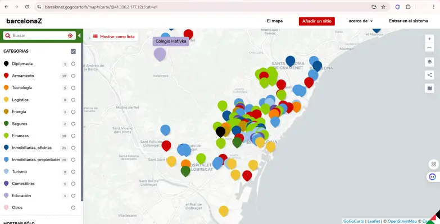The width and height of the screenshot is (440, 224).
Task: Click the Colegio Hativka tooltip label
Action: (x=171, y=41)
